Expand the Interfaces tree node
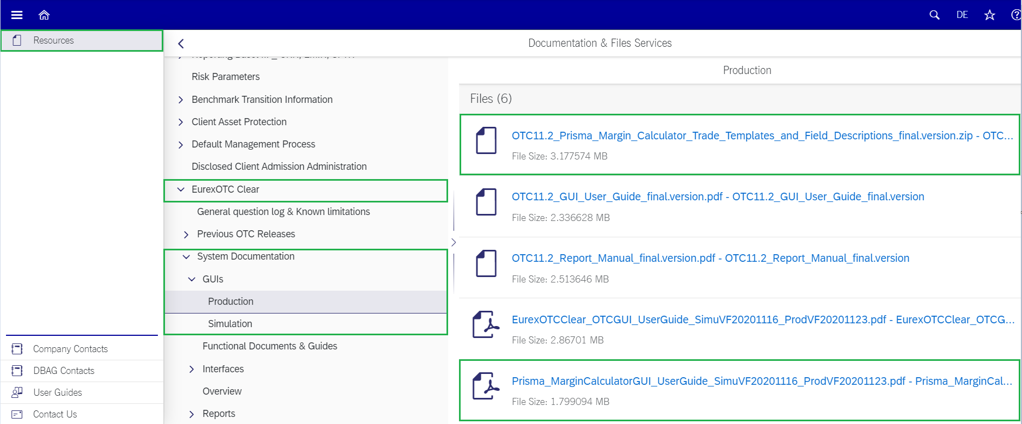Image resolution: width=1022 pixels, height=424 pixels. click(x=192, y=369)
